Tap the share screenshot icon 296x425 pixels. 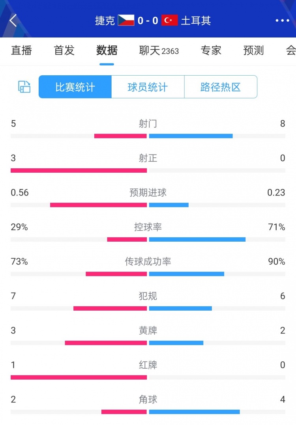click(x=24, y=87)
